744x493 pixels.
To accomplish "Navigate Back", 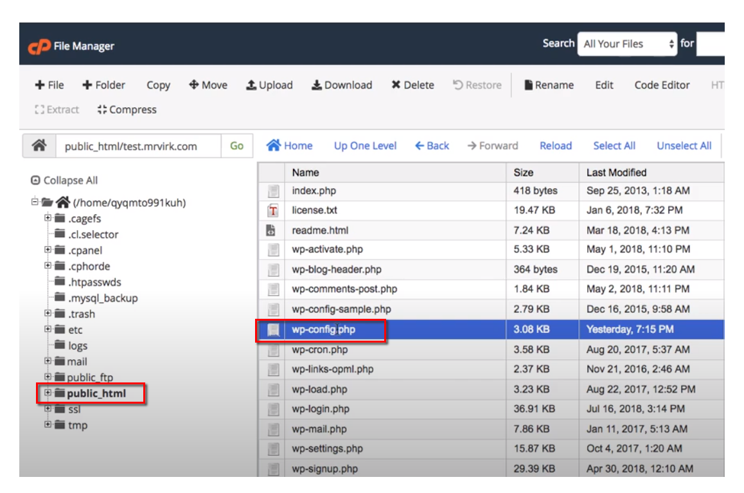I will pos(432,146).
